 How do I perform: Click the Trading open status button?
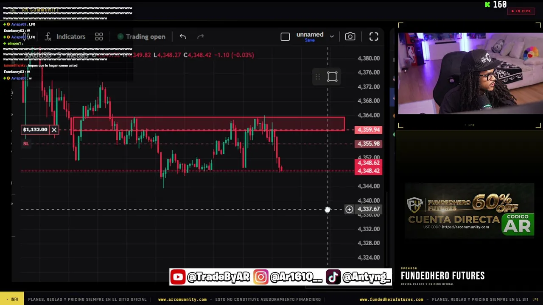141,37
